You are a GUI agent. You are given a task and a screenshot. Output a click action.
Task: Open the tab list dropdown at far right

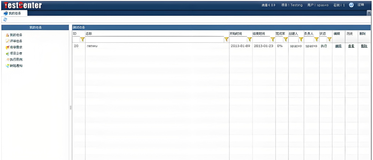tap(368, 13)
